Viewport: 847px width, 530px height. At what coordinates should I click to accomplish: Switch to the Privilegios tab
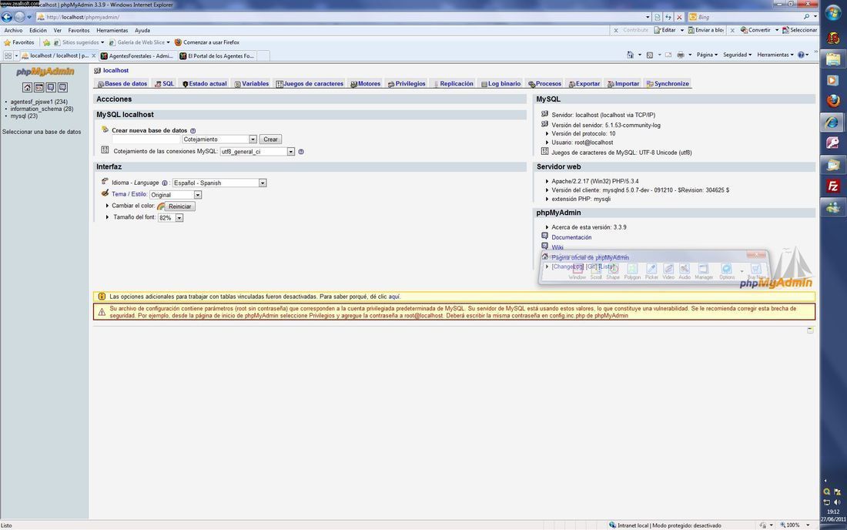(407, 84)
